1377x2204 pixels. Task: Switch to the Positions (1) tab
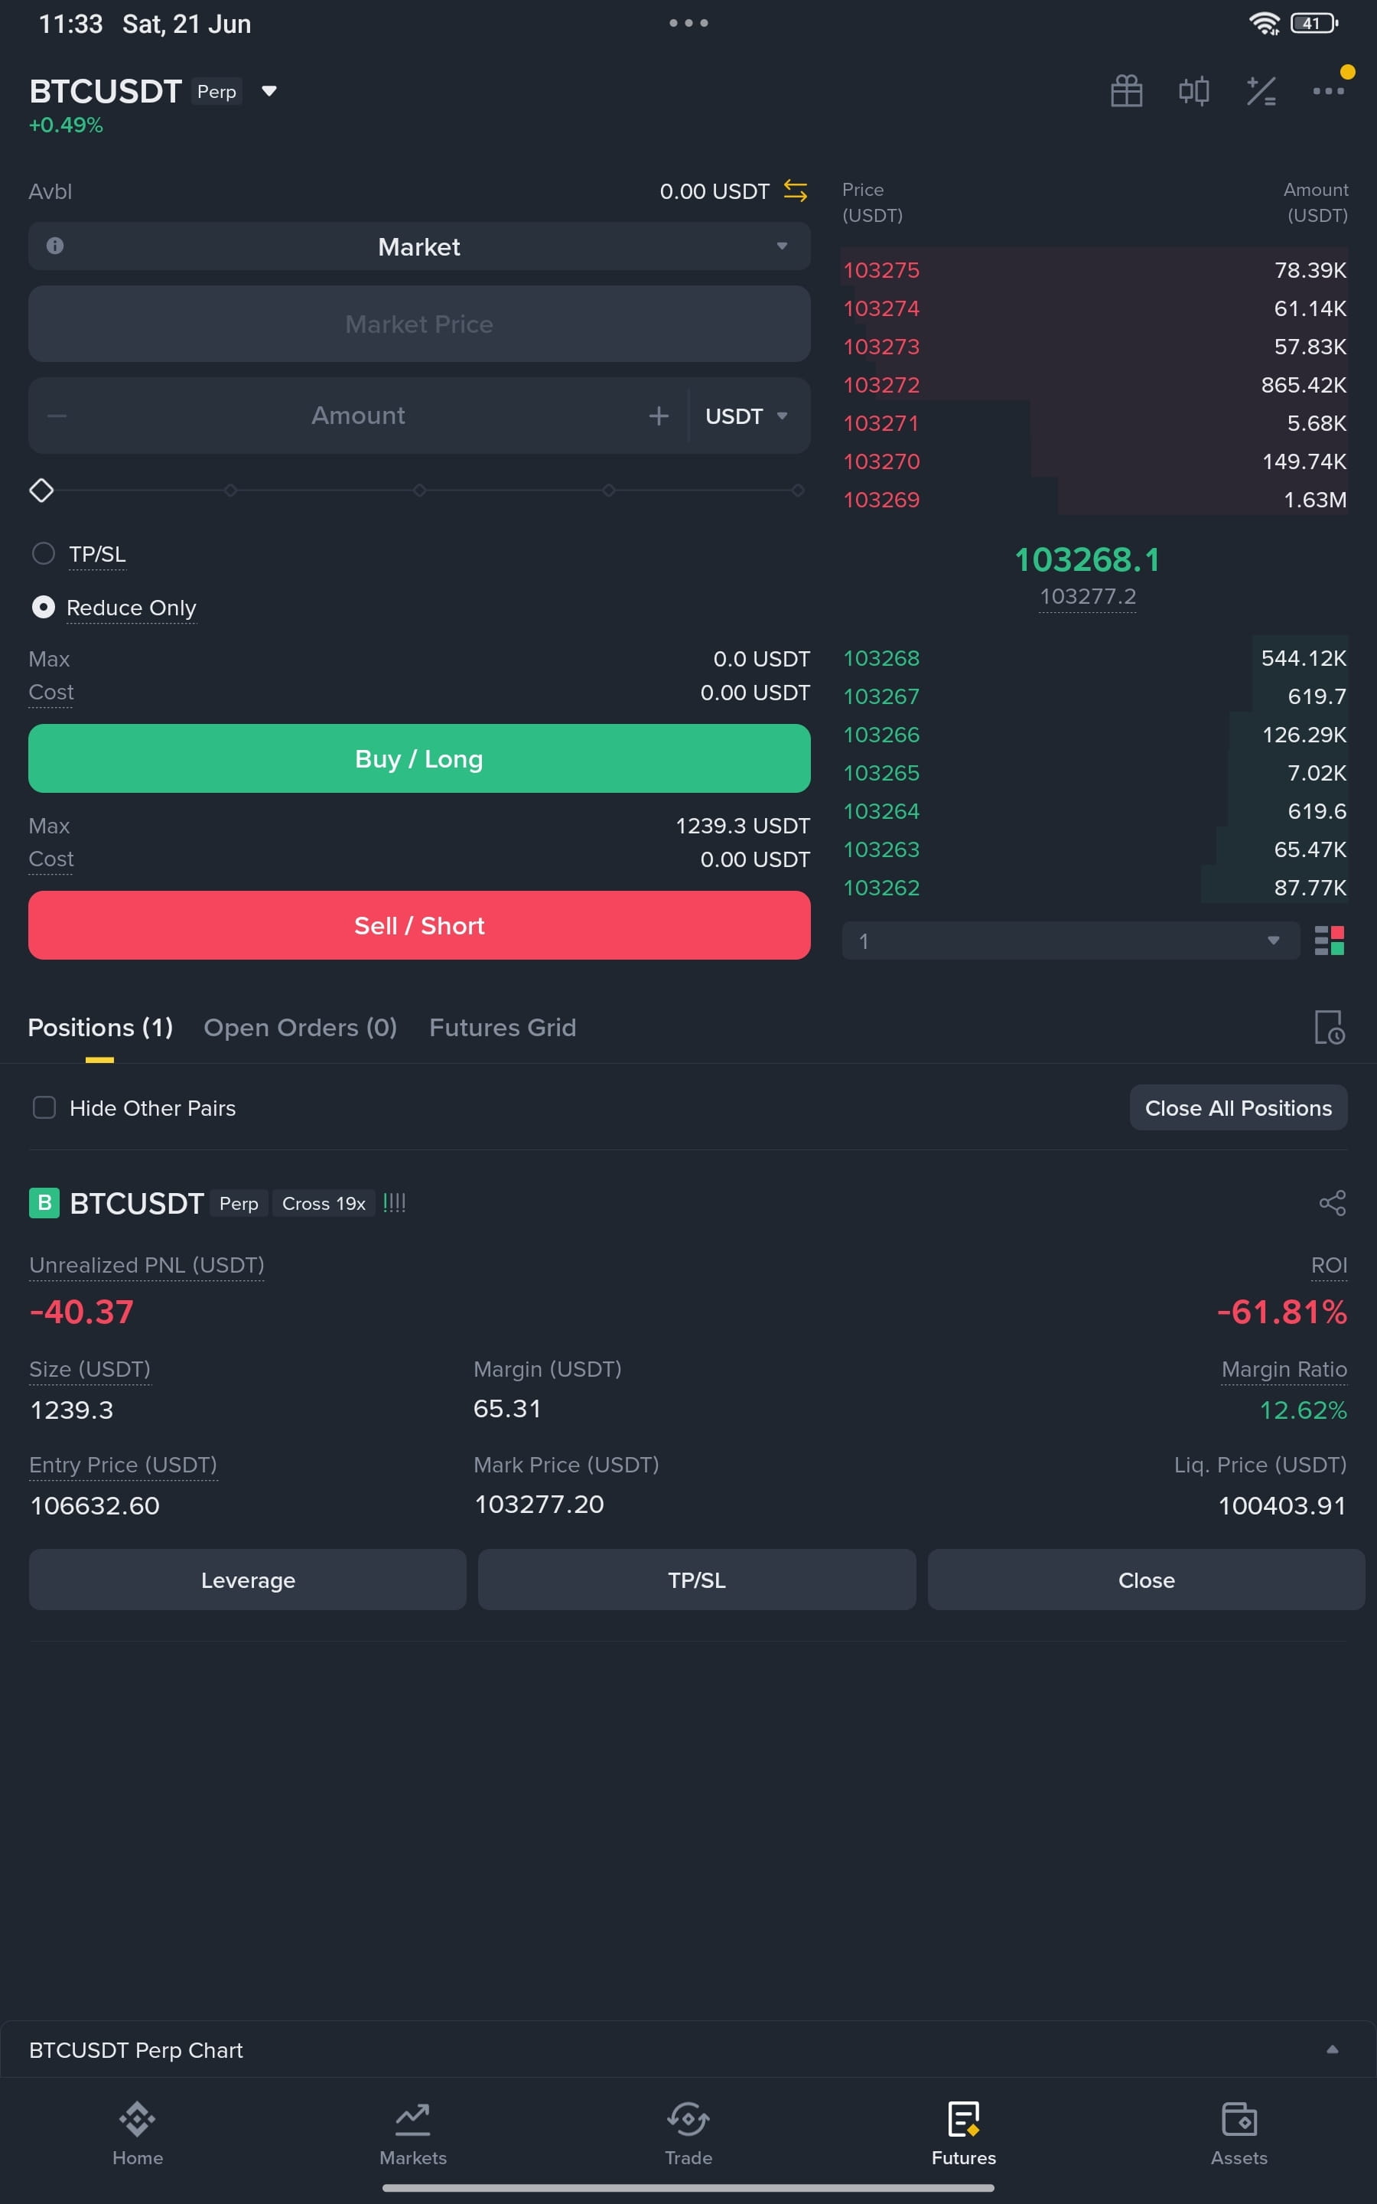pyautogui.click(x=100, y=1027)
